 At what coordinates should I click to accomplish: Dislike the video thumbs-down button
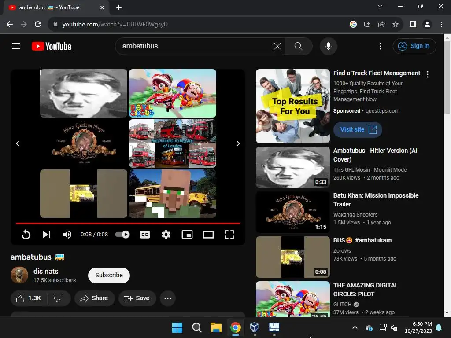59,298
